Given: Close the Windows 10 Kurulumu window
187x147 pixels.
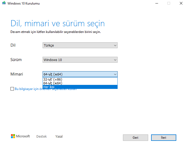Looking at the screenshot, I should point(181,3).
